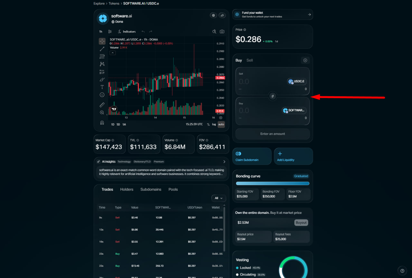
Task: Click the share arrow icon
Action: [x=222, y=15]
